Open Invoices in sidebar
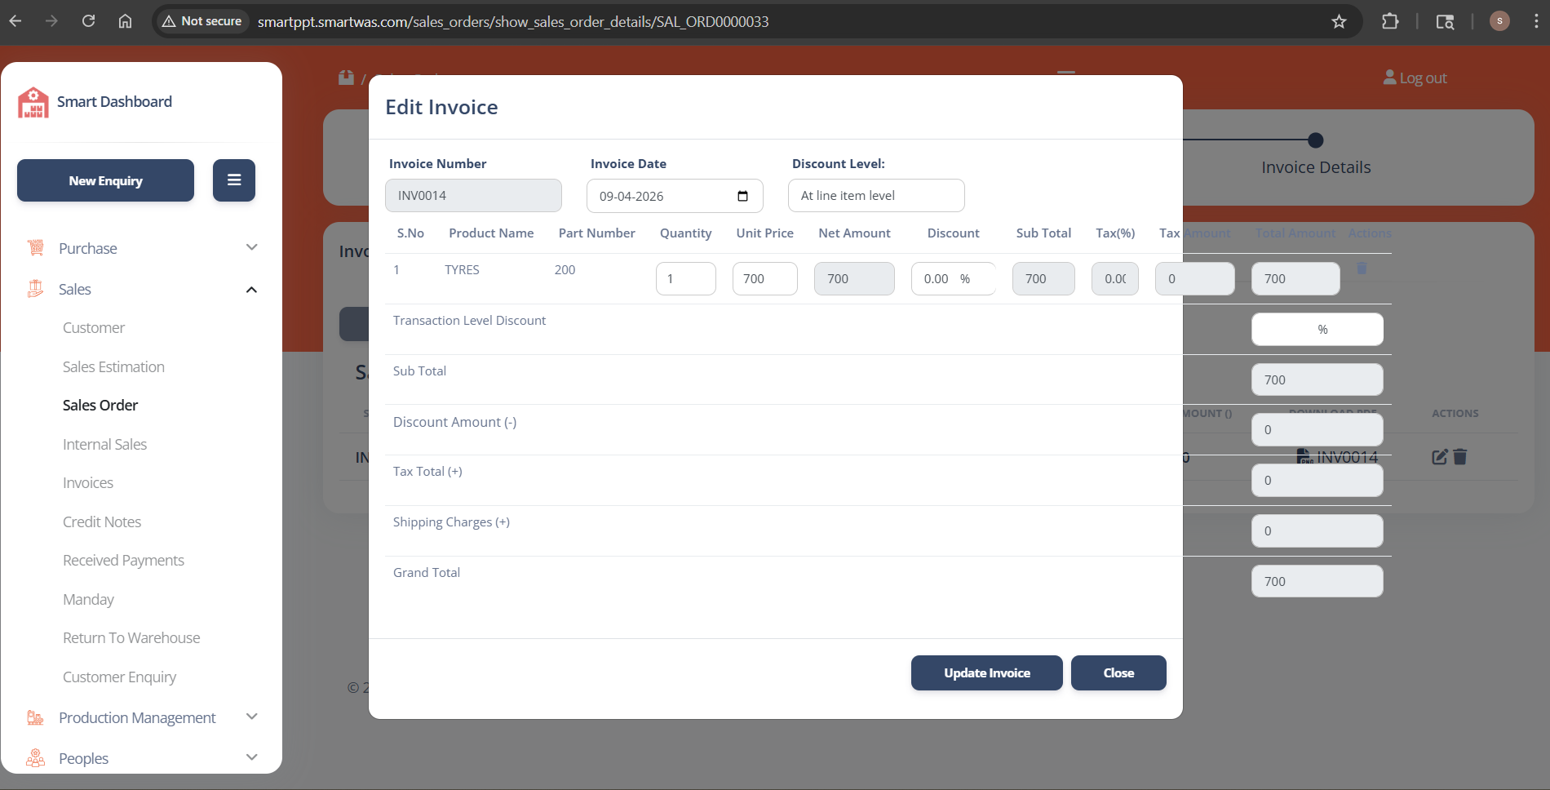 (88, 483)
